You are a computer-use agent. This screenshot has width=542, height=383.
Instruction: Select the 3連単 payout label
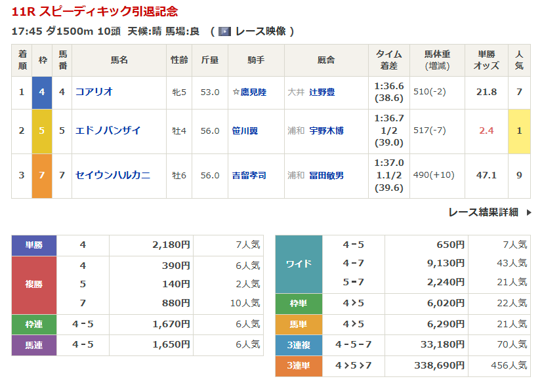coord(299,365)
